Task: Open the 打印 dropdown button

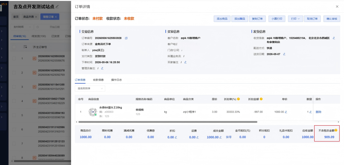Action: pos(296,19)
